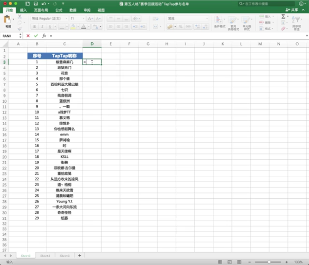Click the Format Painter brush icon
The height and width of the screenshot is (265, 309).
(x=20, y=29)
